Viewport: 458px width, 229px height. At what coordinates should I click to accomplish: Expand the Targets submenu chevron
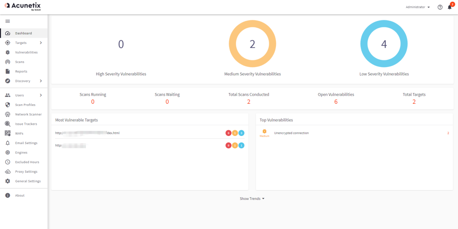point(41,42)
